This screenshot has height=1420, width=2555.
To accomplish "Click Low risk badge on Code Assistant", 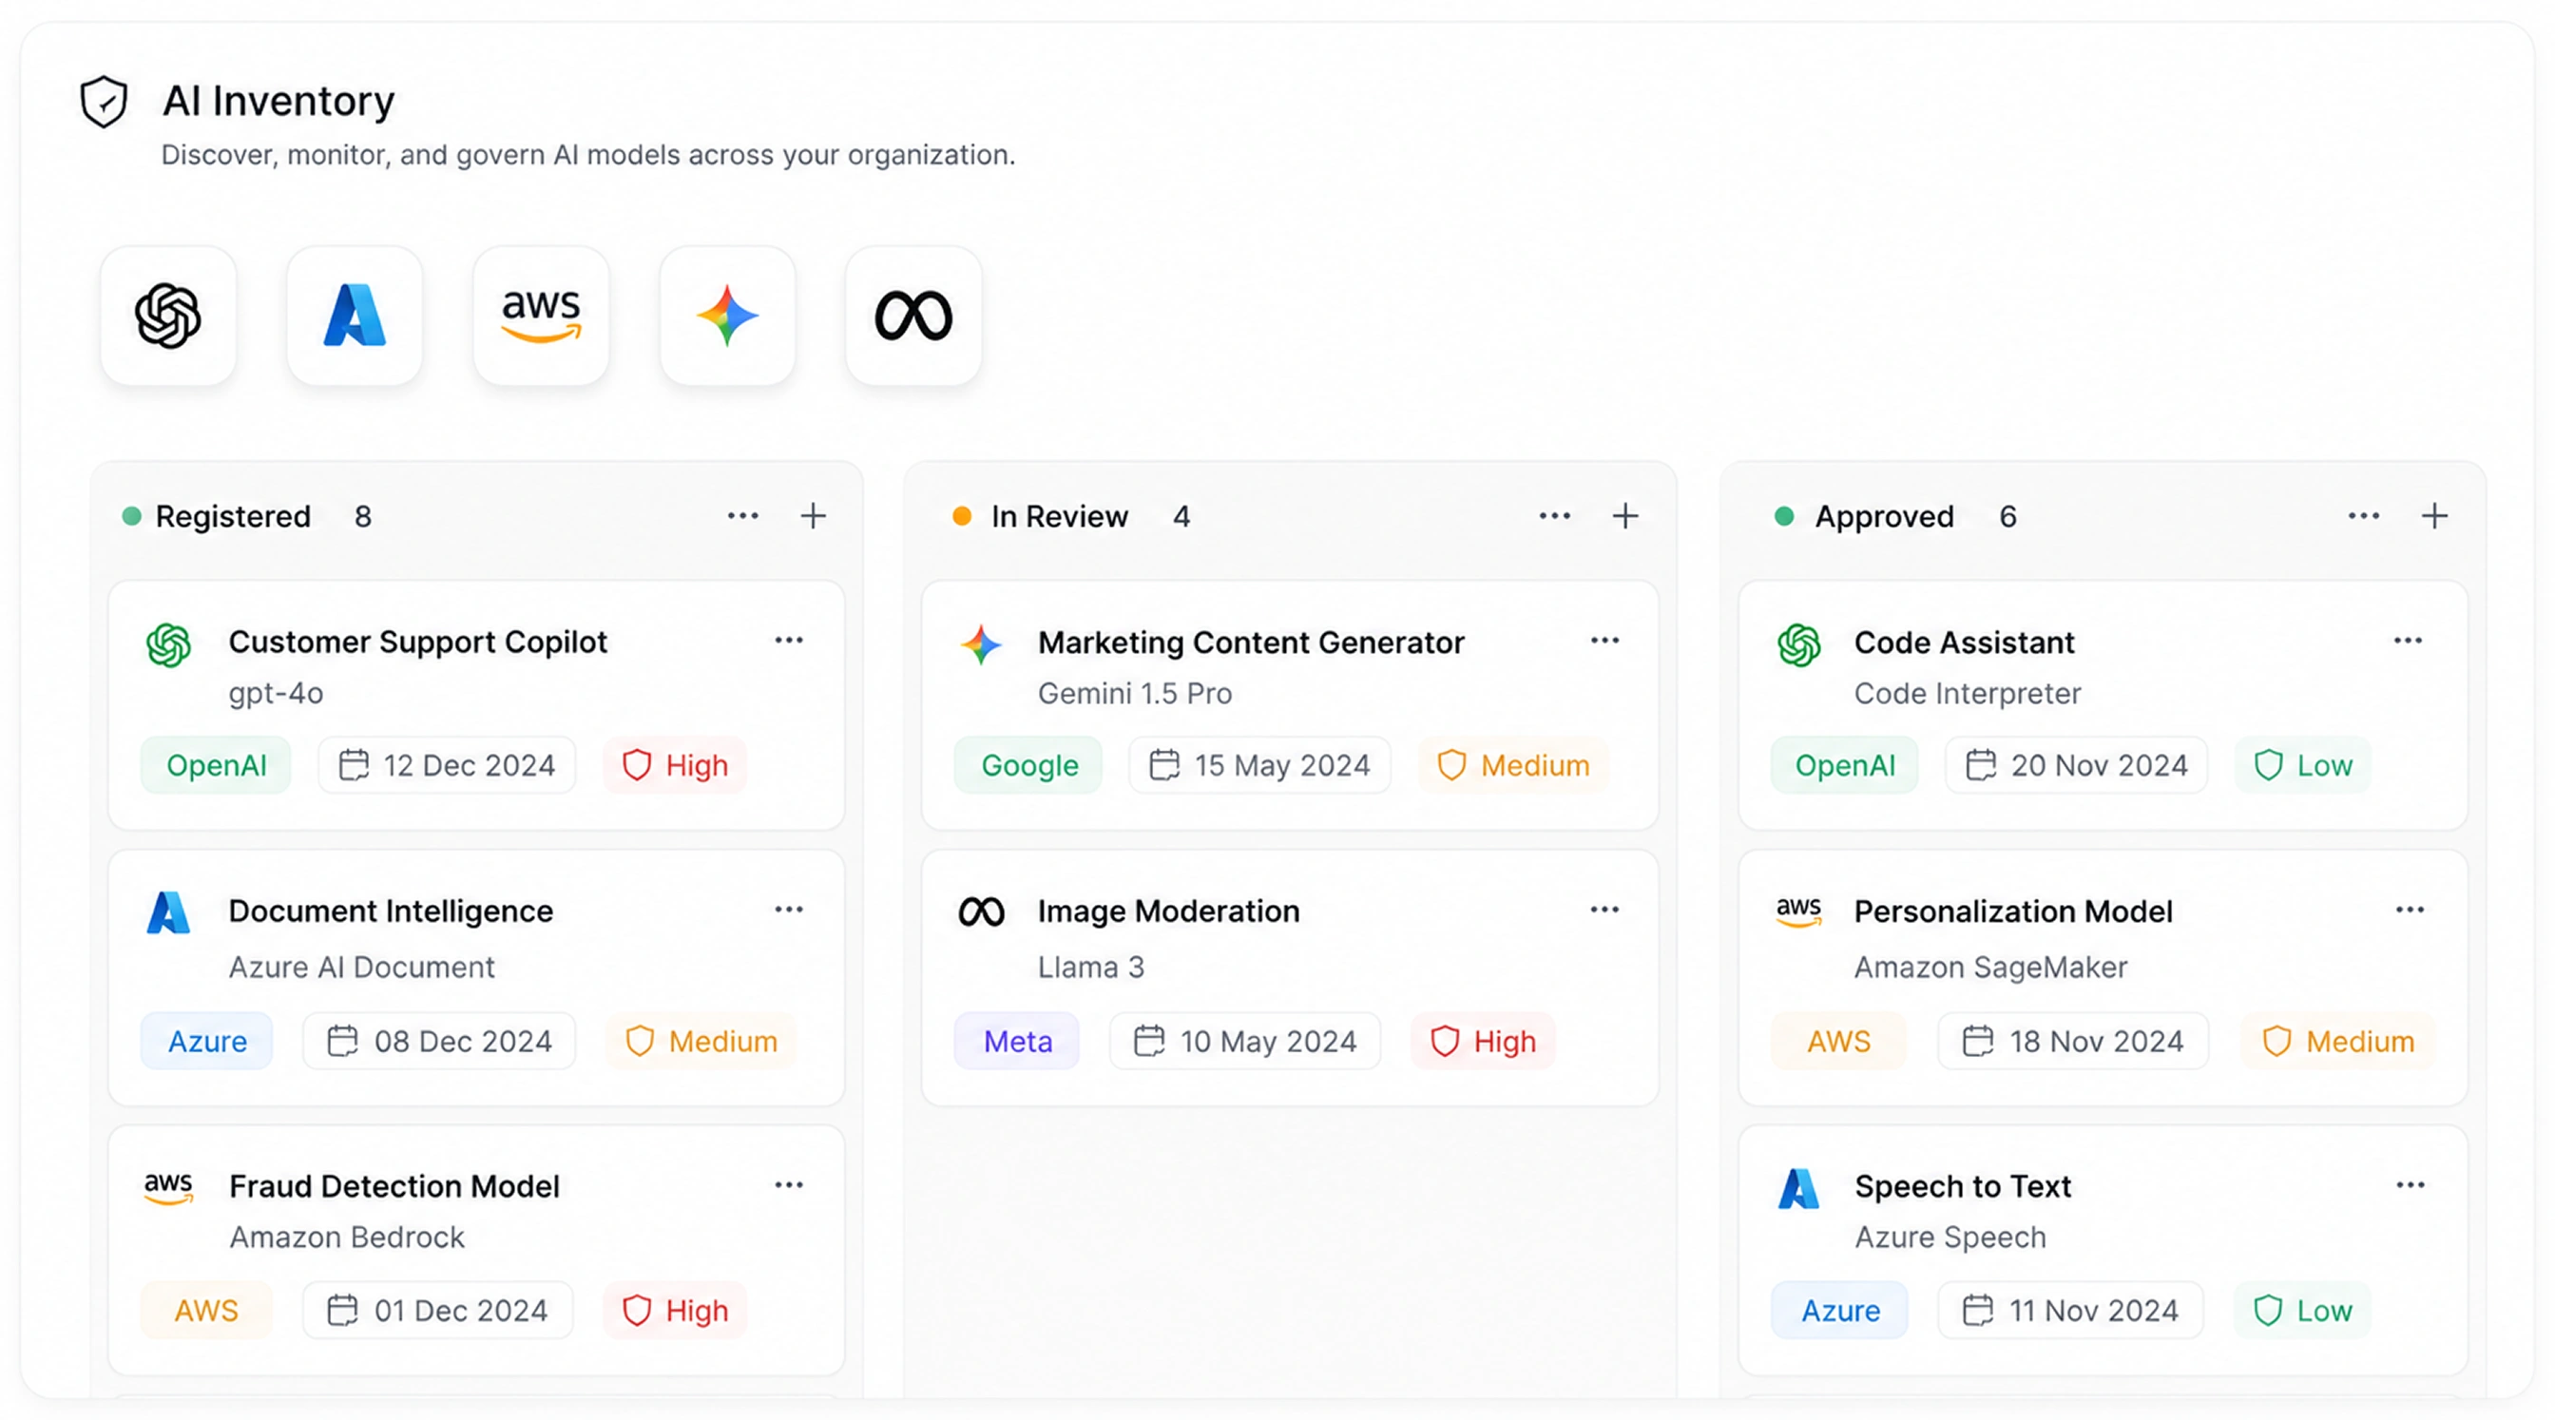I will [2303, 765].
